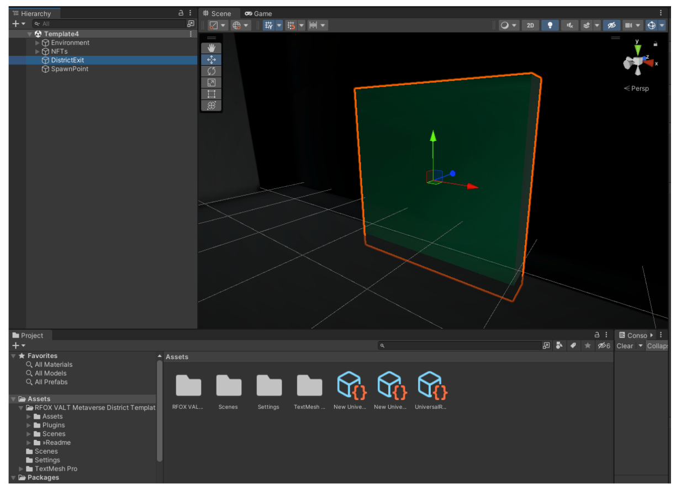Toggle the Hierarchy panel lock
The height and width of the screenshot is (484, 676).
tap(181, 13)
